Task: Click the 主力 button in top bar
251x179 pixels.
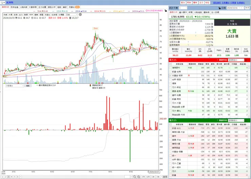Action: [201, 3]
